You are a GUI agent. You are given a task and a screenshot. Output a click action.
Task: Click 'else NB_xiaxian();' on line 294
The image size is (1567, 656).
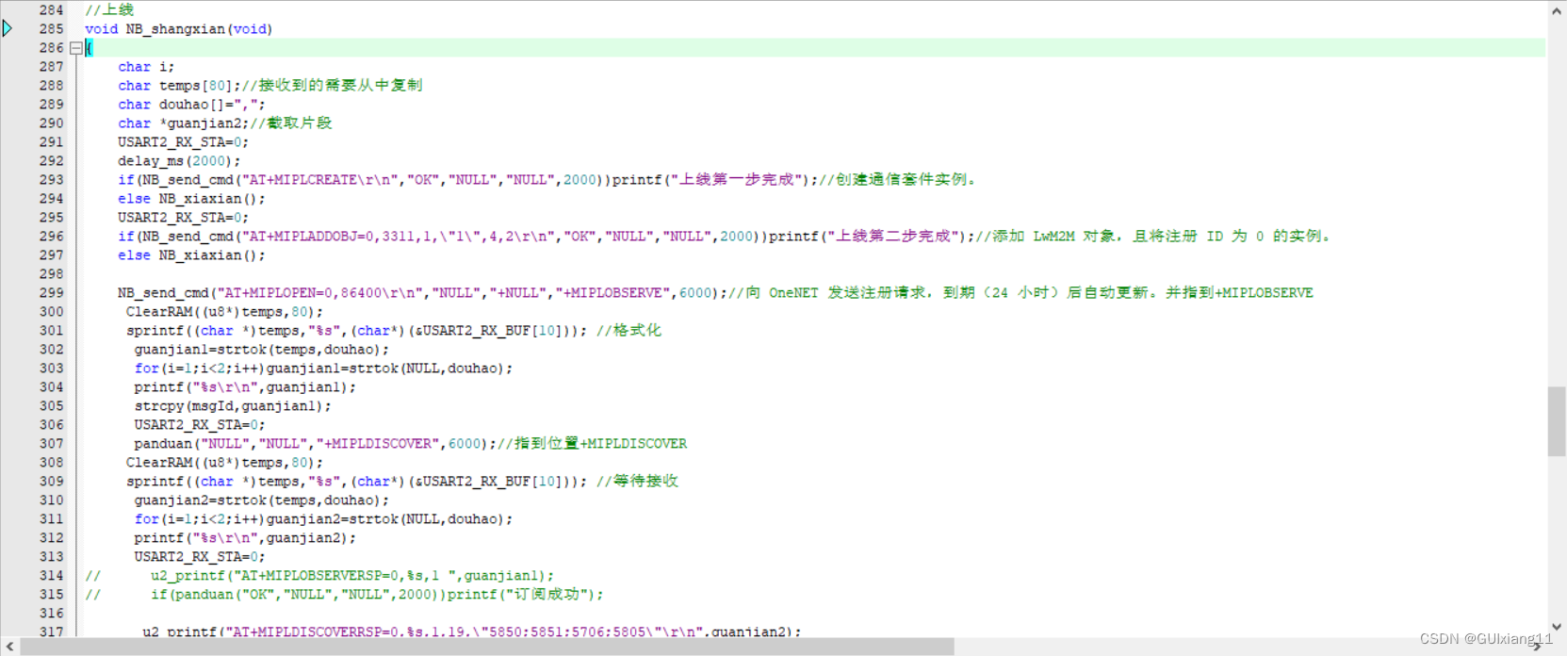[x=191, y=199]
